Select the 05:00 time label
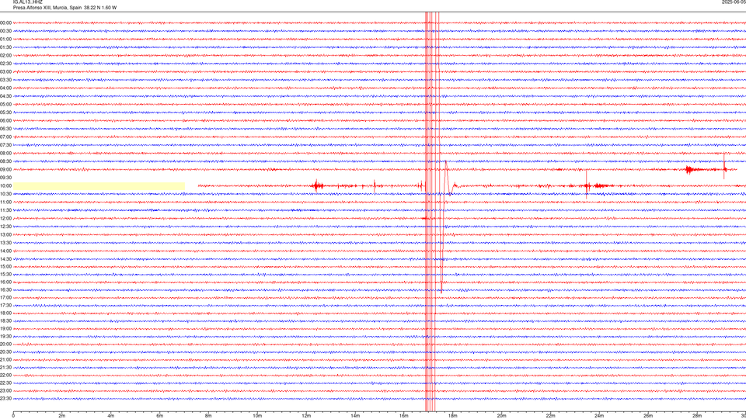 click(5, 105)
